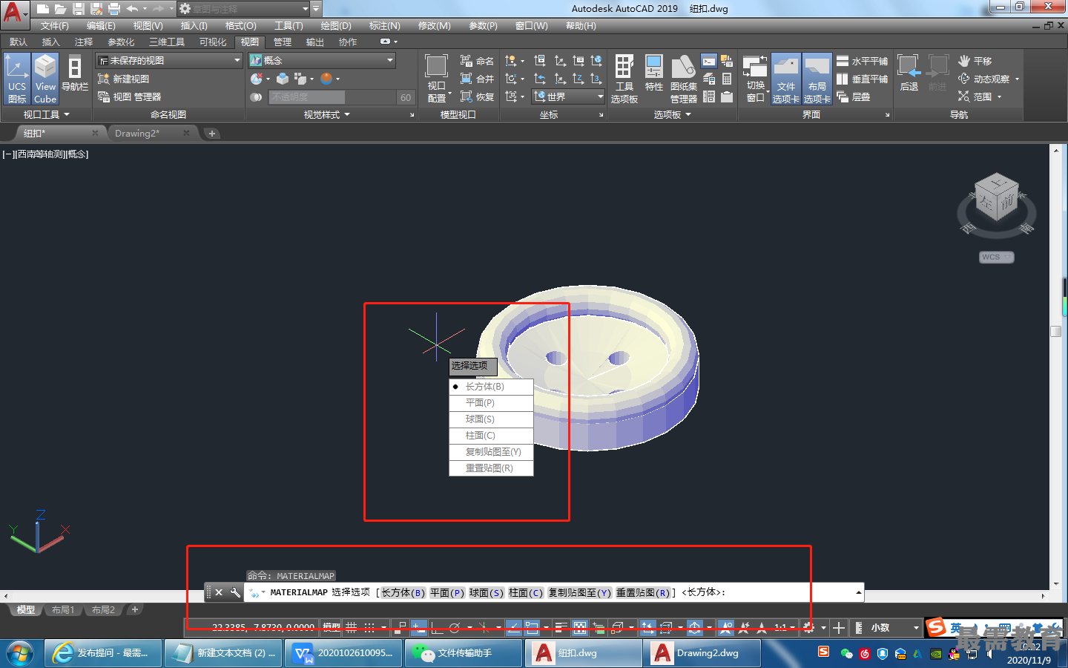1068x668 pixels.
Task: Click the 导航栏 navigation bar icon
Action: 75,73
